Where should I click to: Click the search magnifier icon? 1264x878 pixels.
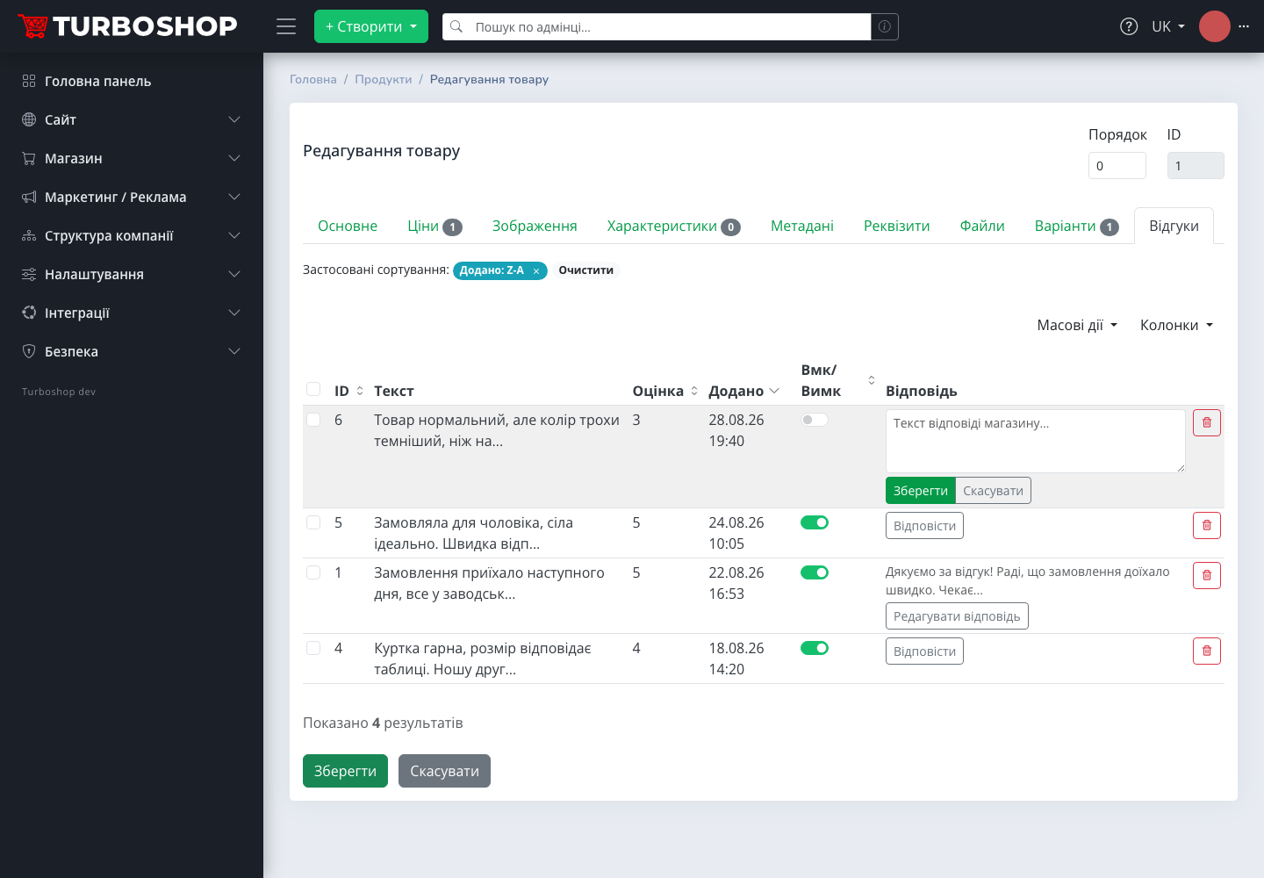click(456, 26)
